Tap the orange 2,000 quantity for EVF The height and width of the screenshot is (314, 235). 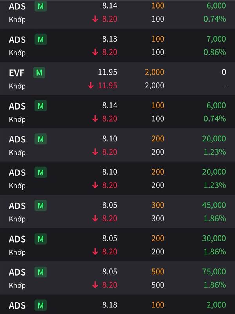coord(154,72)
